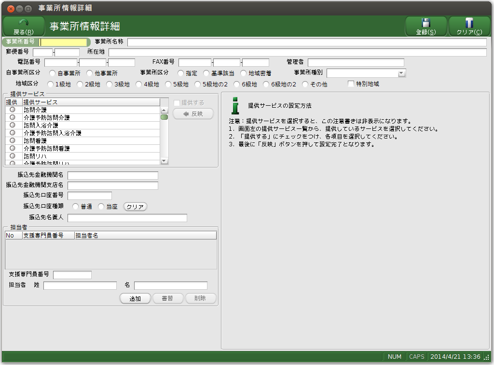Click scroll down arrow of service list

click(164, 161)
